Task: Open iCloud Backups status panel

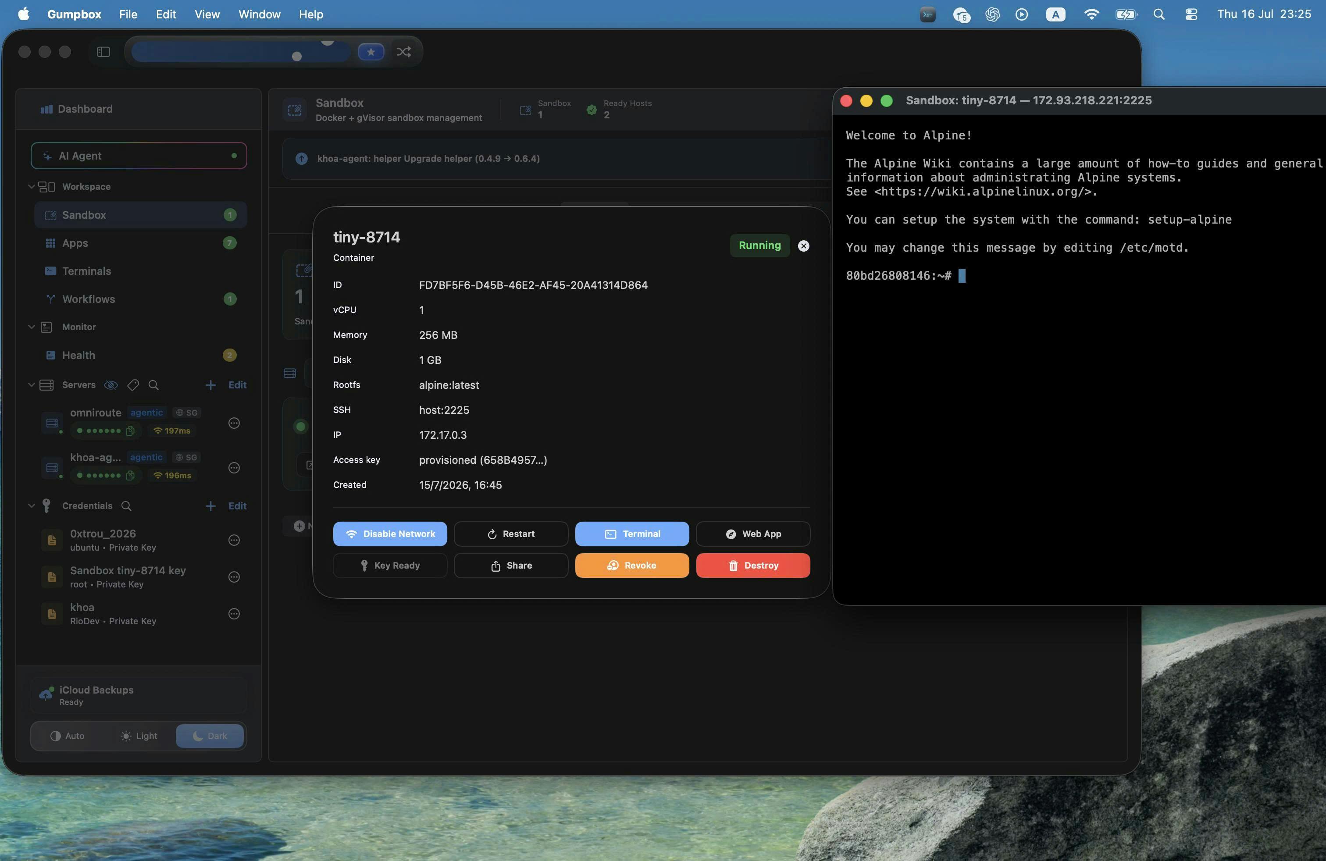Action: [x=139, y=695]
